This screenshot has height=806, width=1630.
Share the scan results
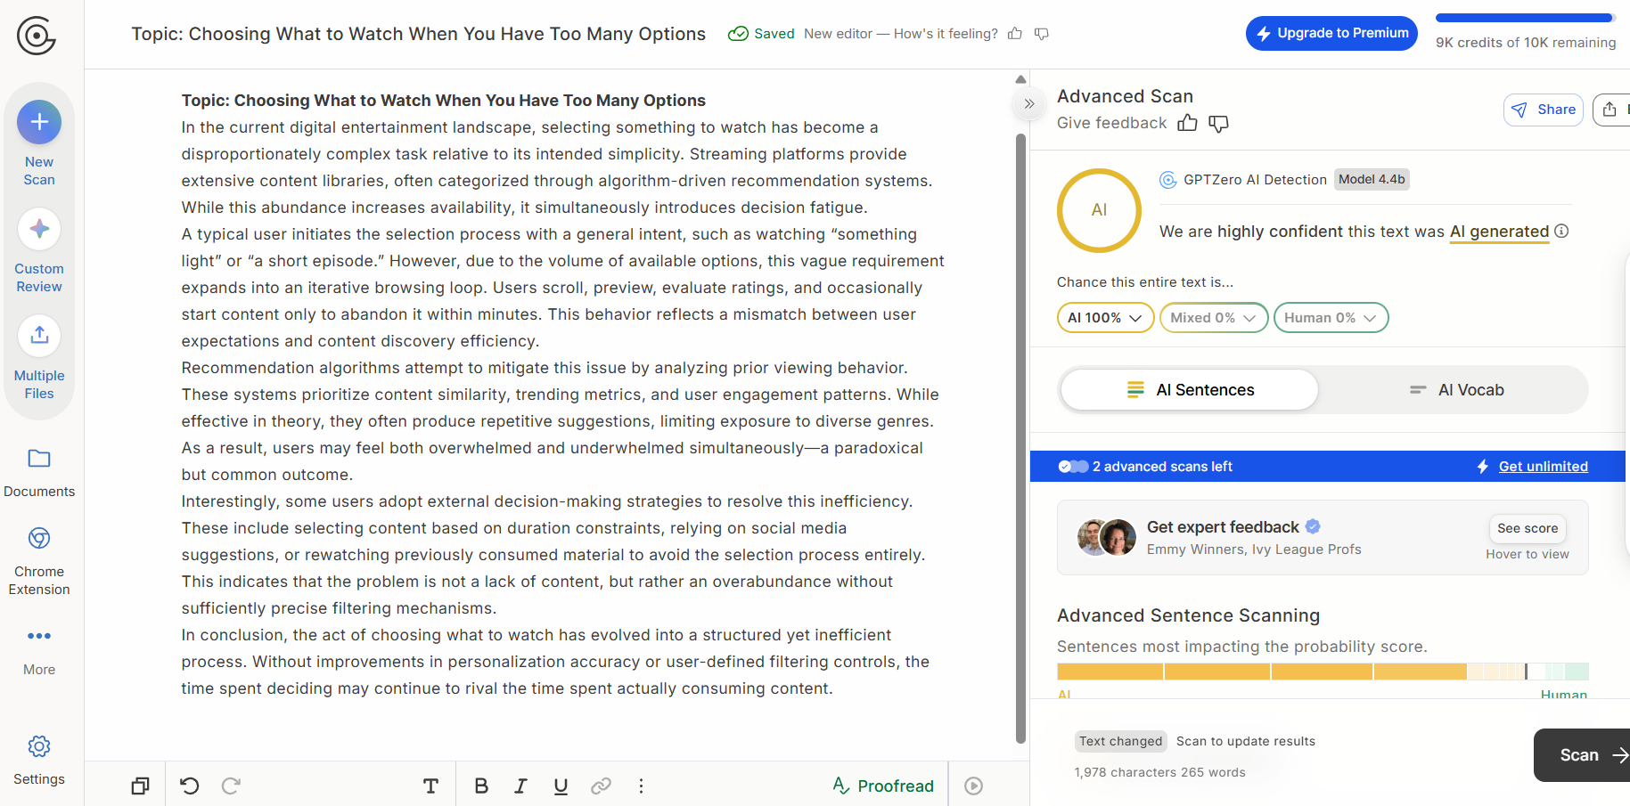(1544, 110)
